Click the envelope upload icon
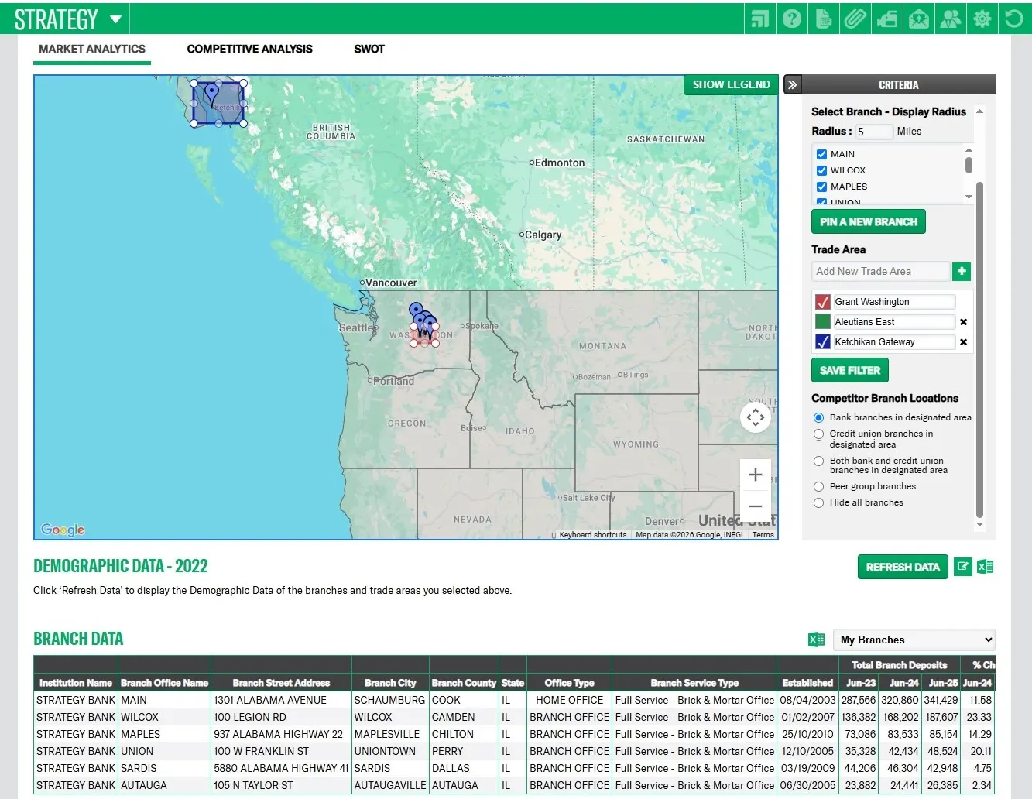 pyautogui.click(x=919, y=19)
